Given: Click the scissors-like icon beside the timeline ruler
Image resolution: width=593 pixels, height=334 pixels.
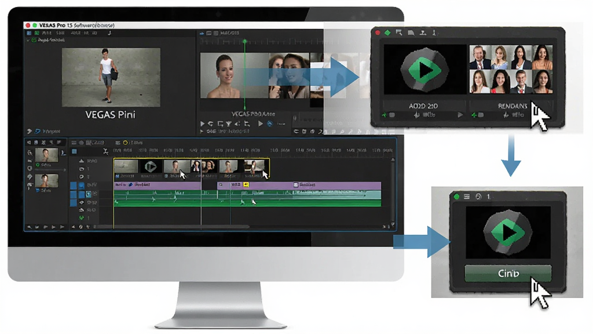Looking at the screenshot, I should tap(105, 151).
